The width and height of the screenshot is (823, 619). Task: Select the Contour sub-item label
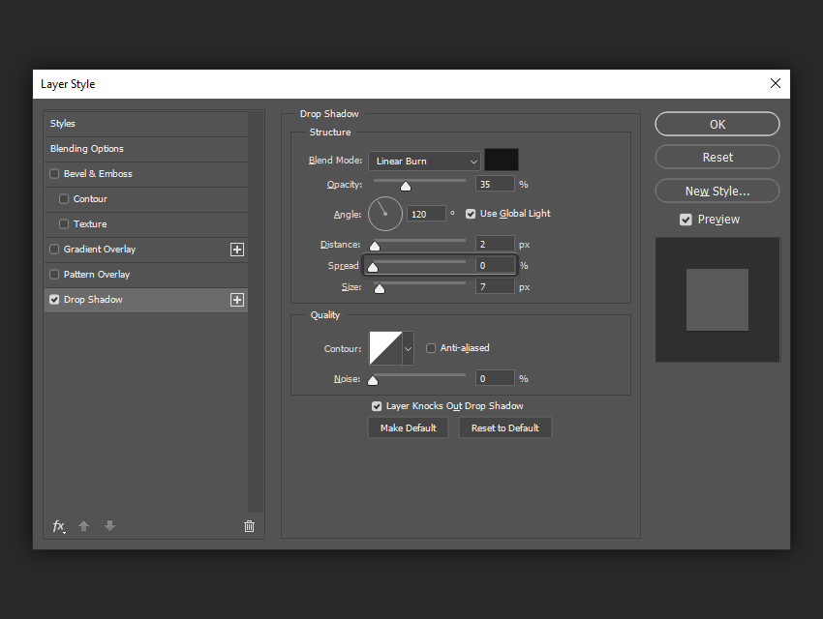point(90,198)
